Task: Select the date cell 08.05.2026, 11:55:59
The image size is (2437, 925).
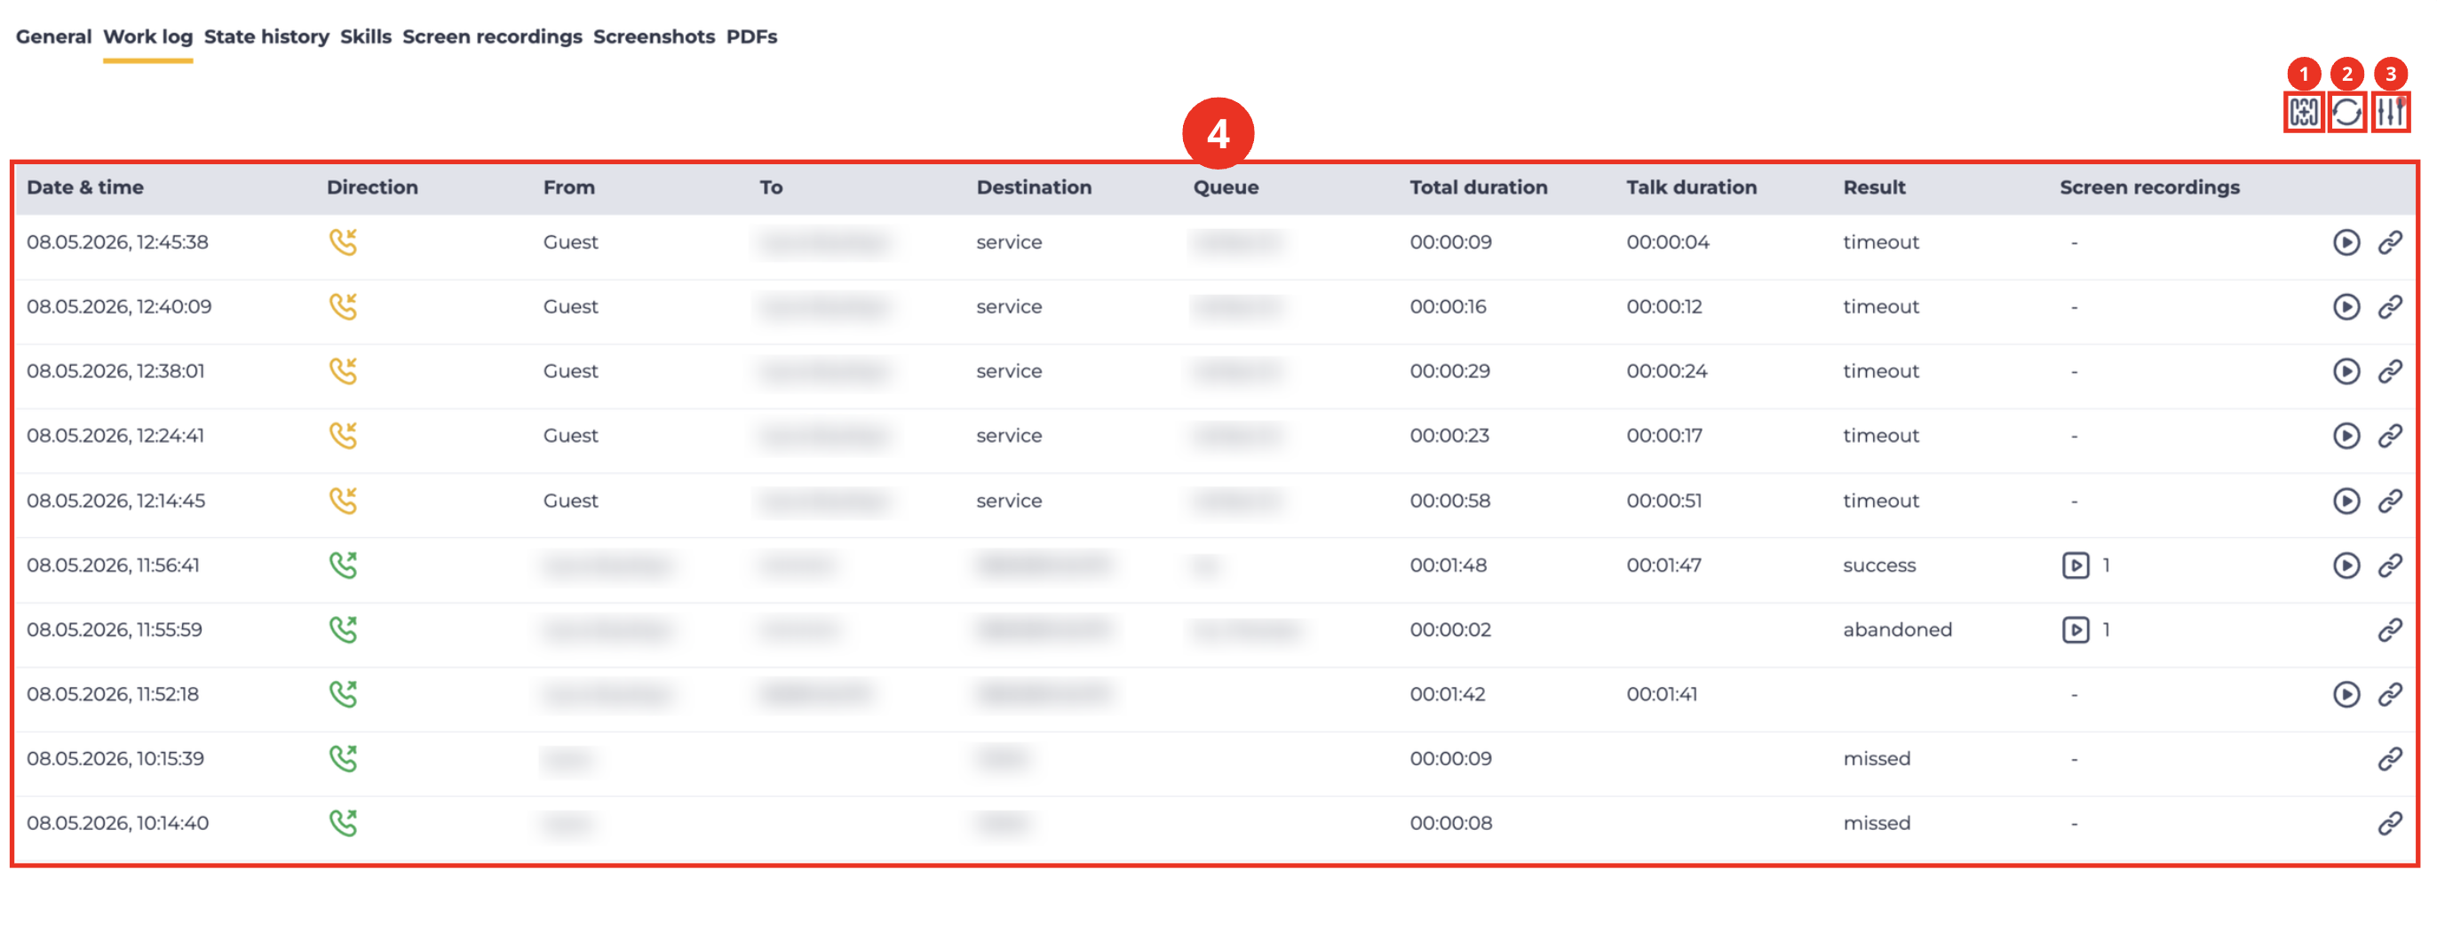Action: pos(115,630)
